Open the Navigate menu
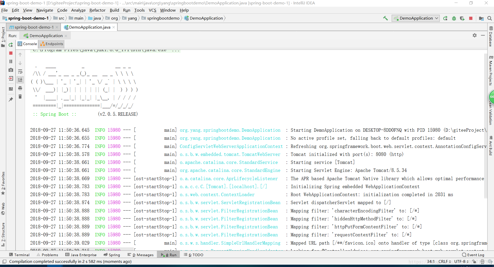The width and height of the screenshot is (494, 267). 45,10
